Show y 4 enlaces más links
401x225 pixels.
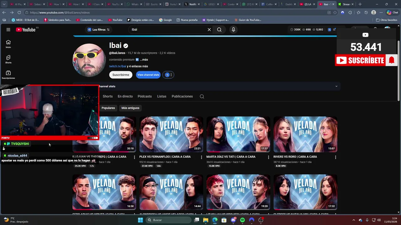click(x=137, y=66)
